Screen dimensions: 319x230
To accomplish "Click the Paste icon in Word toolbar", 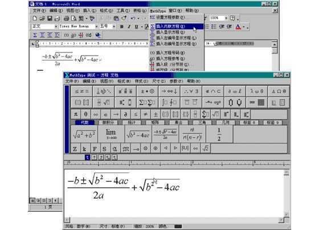I will [116, 19].
